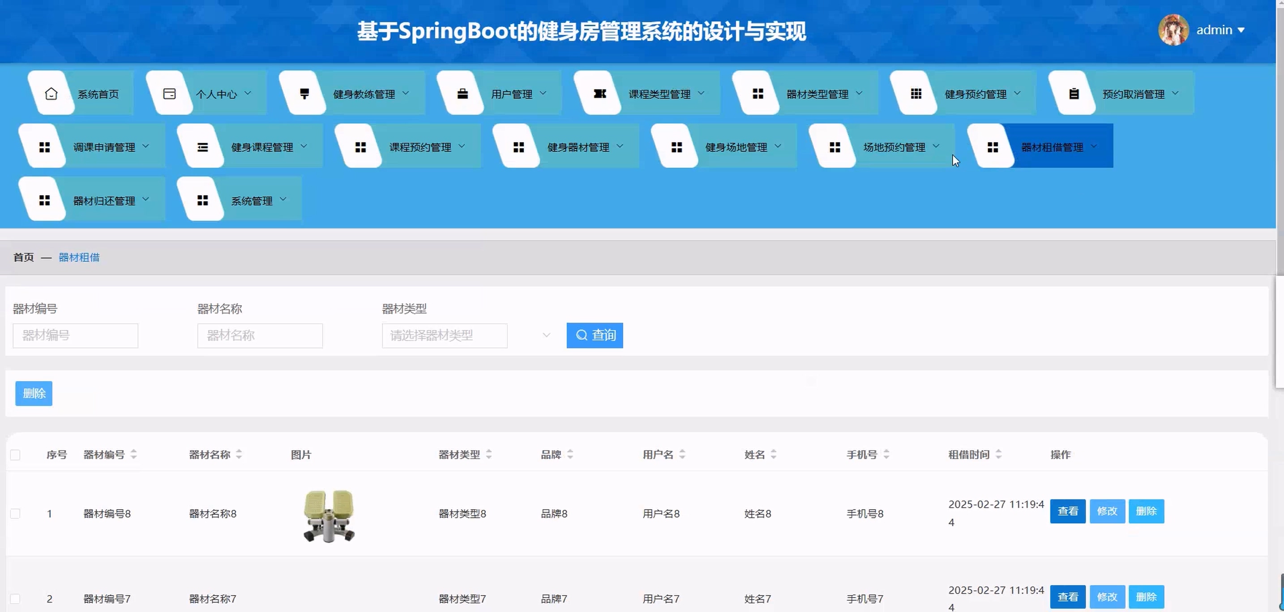The image size is (1284, 612).
Task: Open the 器材归还管理 menu
Action: [x=104, y=201]
